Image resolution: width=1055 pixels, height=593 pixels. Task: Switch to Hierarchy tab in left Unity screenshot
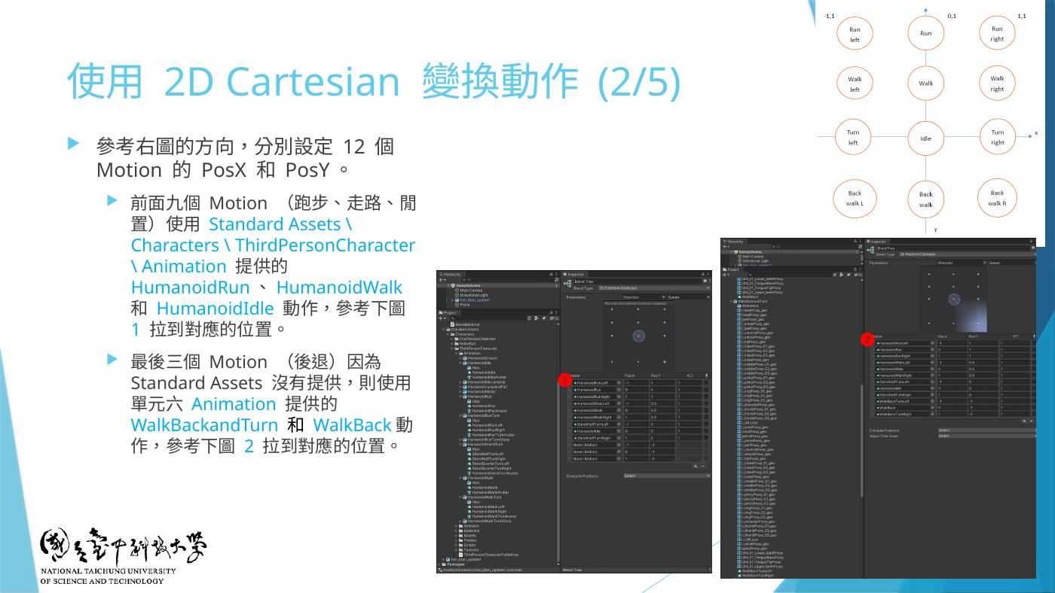450,275
